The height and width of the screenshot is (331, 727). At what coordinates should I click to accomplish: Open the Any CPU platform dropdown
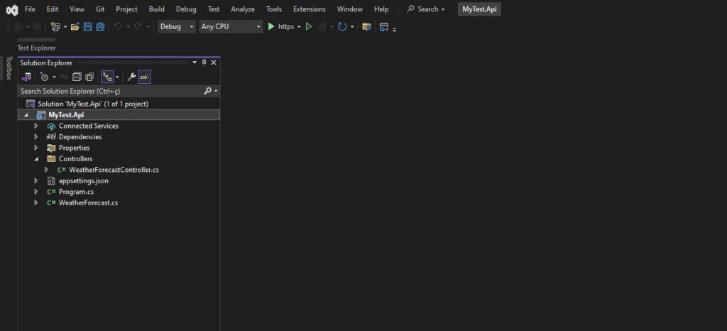[x=230, y=26]
